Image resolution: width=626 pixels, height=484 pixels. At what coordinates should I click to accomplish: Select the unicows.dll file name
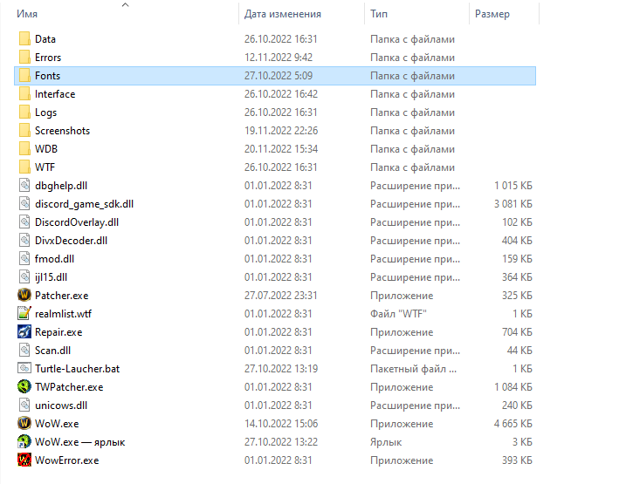pyautogui.click(x=61, y=406)
